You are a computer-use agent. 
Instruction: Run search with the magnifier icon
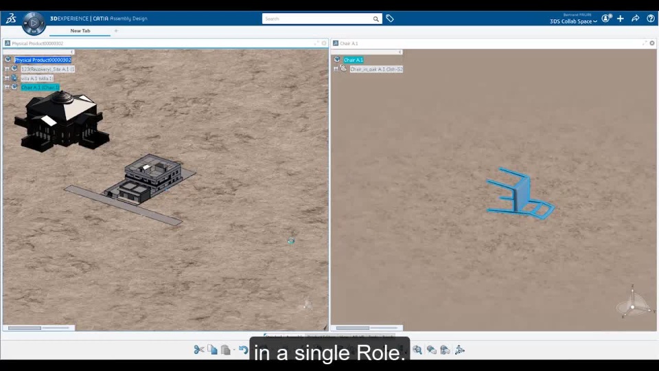(375, 19)
